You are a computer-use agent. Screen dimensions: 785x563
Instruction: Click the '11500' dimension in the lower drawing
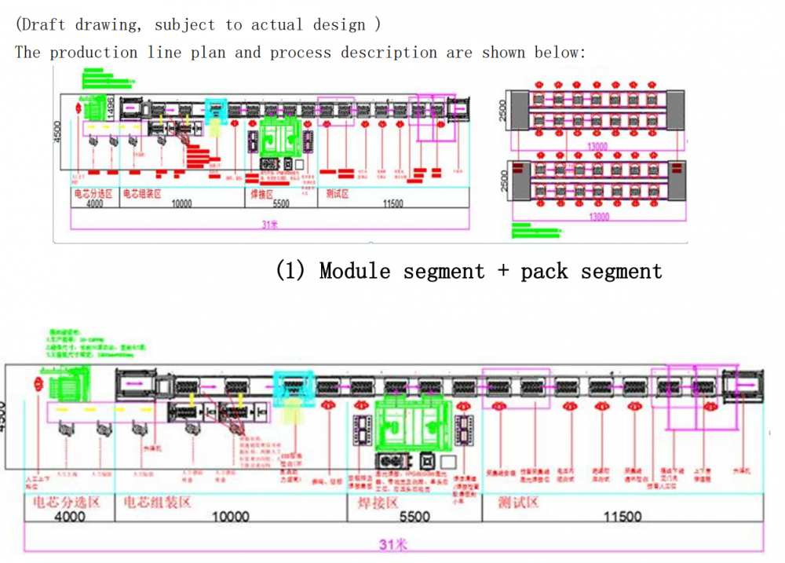[622, 516]
